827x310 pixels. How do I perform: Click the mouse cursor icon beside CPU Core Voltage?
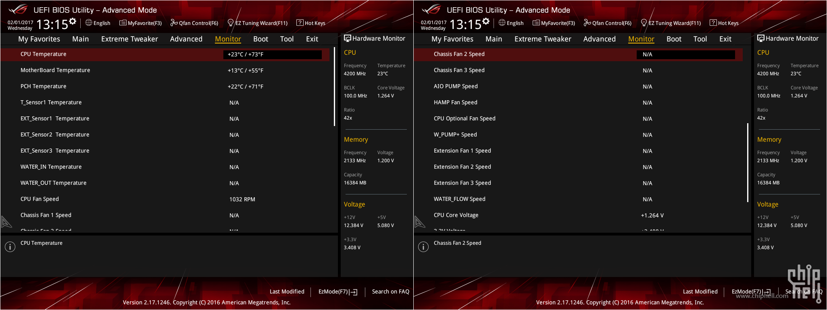[x=420, y=222]
